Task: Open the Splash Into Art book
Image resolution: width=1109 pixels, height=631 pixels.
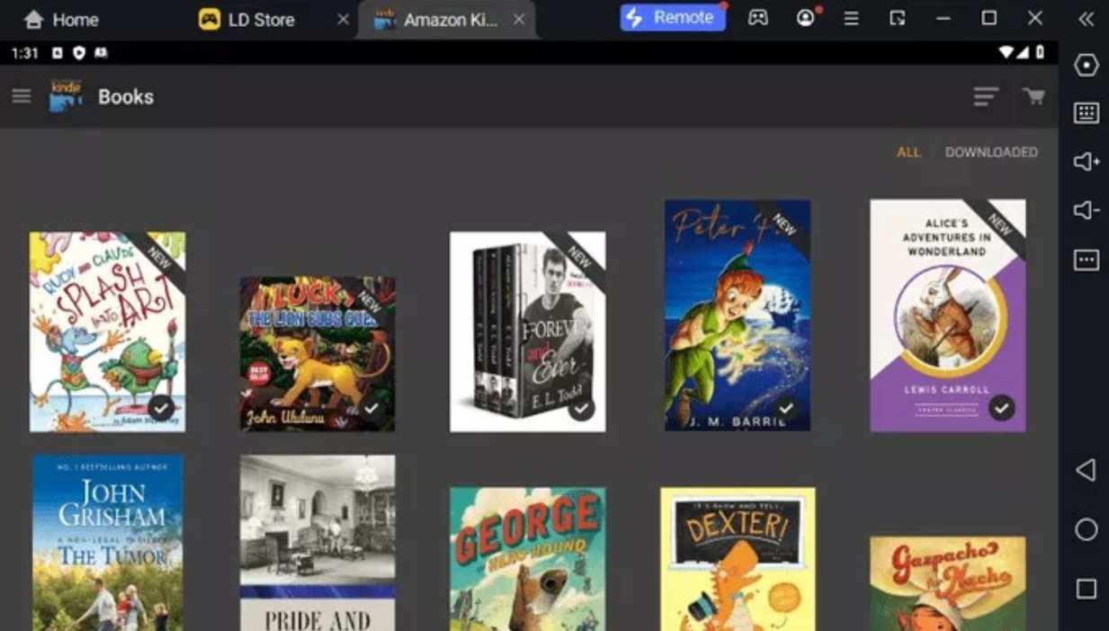Action: click(x=107, y=332)
